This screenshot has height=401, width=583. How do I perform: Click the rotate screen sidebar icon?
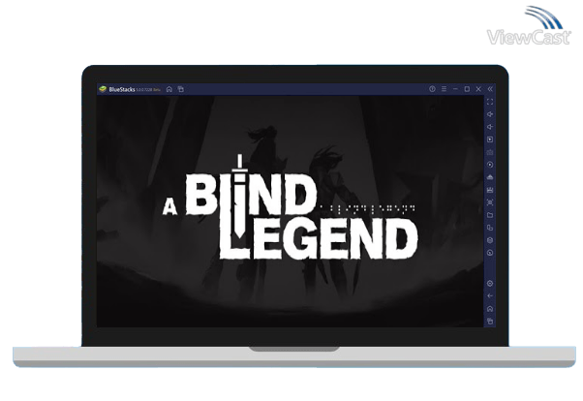(490, 228)
